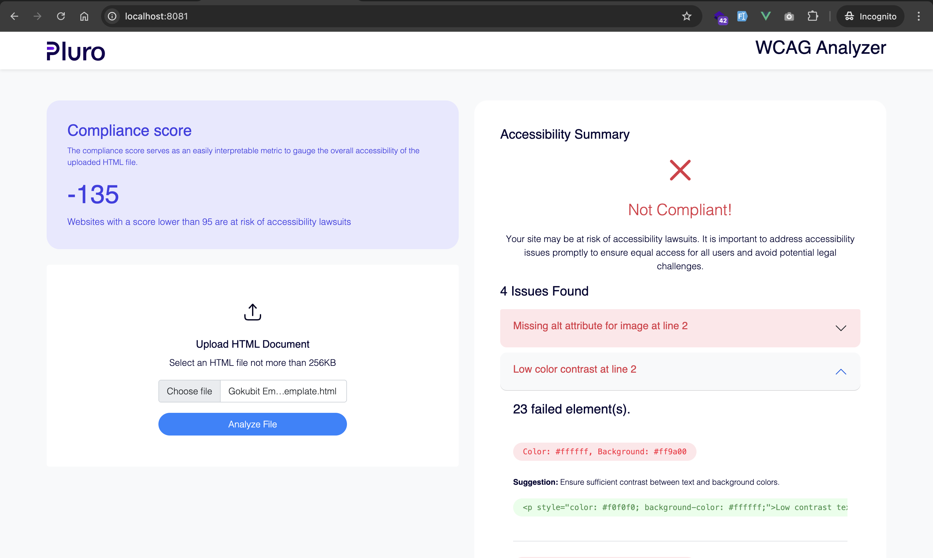933x558 pixels.
Task: Click the upload arrow icon
Action: coord(252,312)
